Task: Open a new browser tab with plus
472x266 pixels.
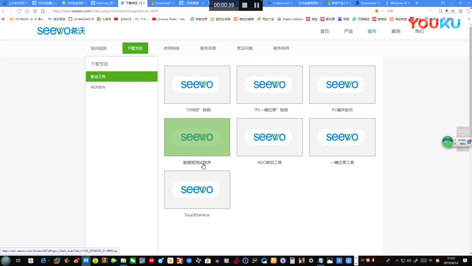Action: pyautogui.click(x=417, y=3)
